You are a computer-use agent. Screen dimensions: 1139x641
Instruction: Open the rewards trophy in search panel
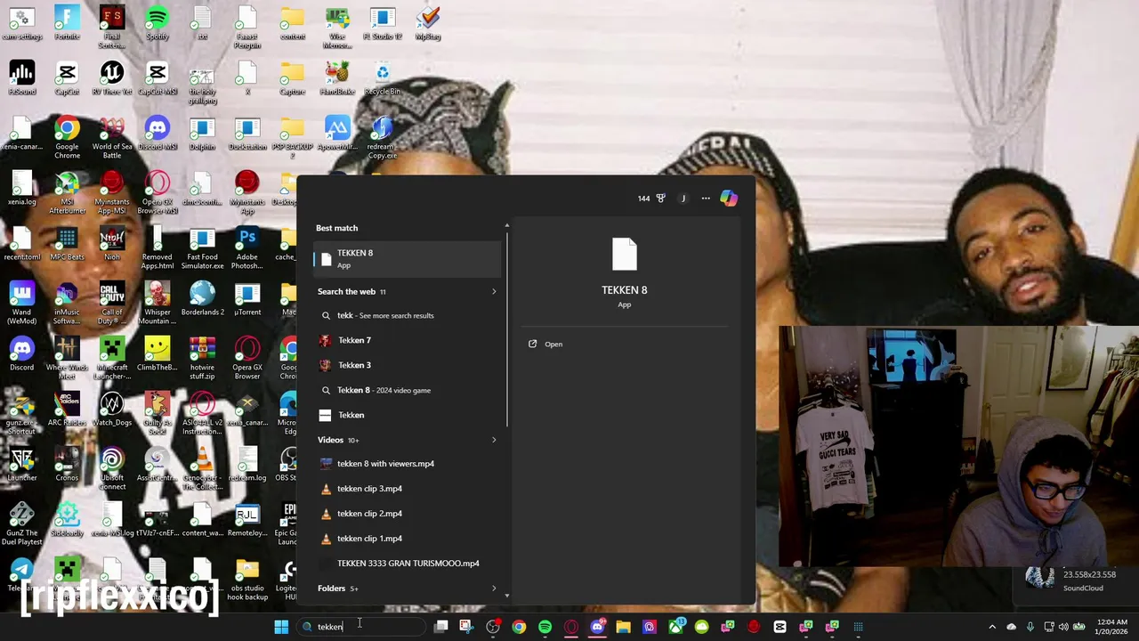click(x=660, y=199)
